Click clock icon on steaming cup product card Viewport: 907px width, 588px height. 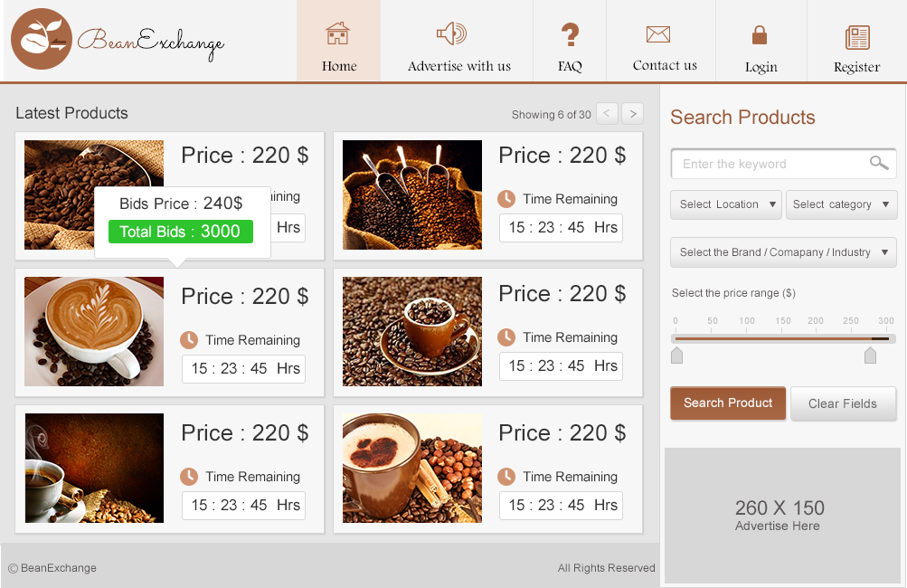click(189, 477)
